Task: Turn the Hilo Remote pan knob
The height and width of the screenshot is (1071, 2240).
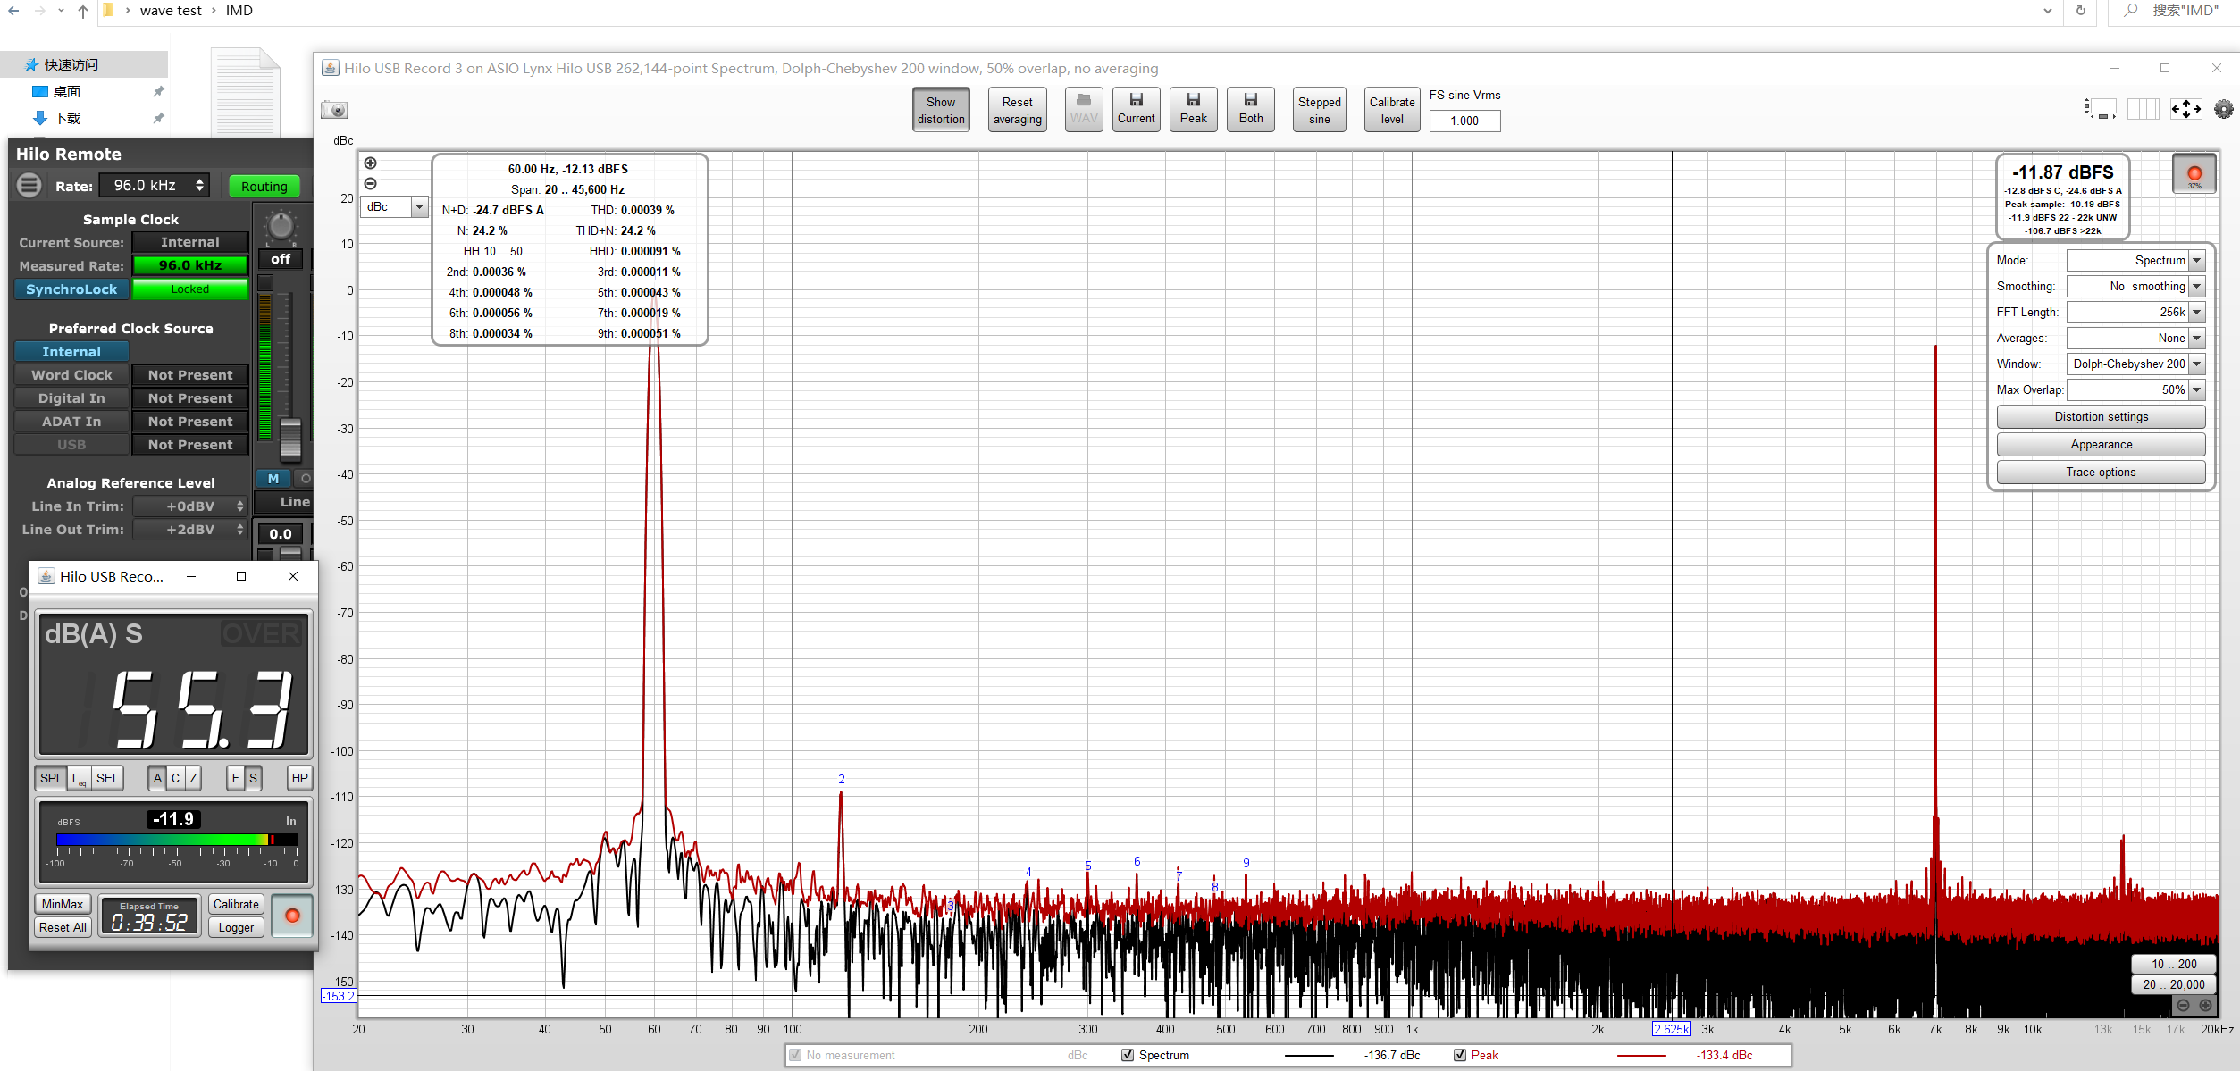Action: [281, 226]
